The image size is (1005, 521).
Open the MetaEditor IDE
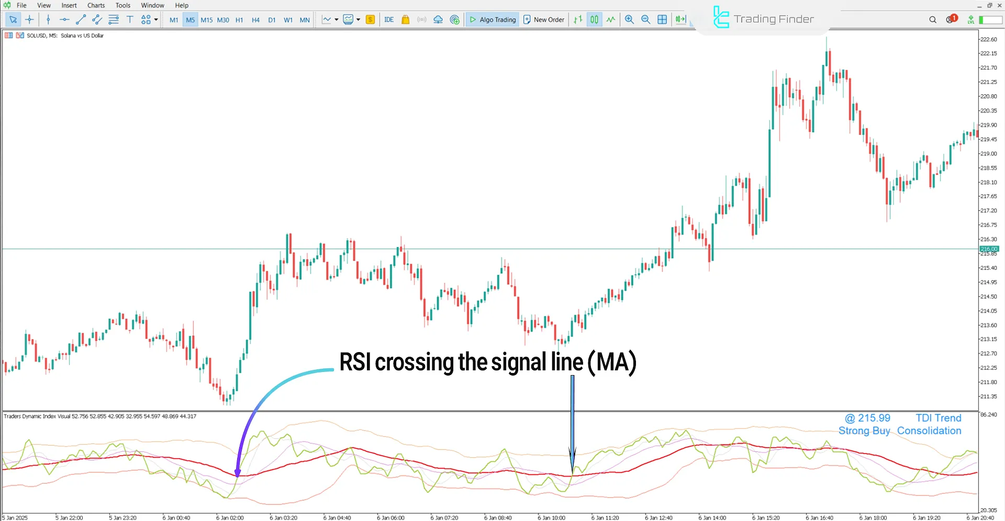[389, 19]
